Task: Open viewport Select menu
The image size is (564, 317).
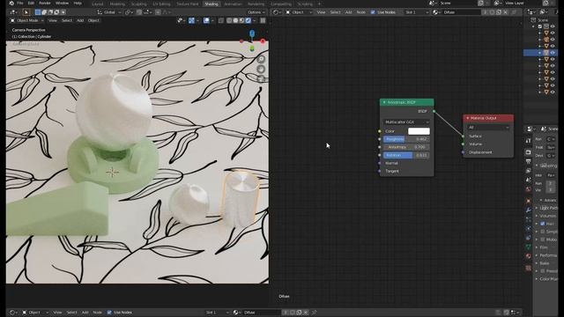Action: pos(67,20)
